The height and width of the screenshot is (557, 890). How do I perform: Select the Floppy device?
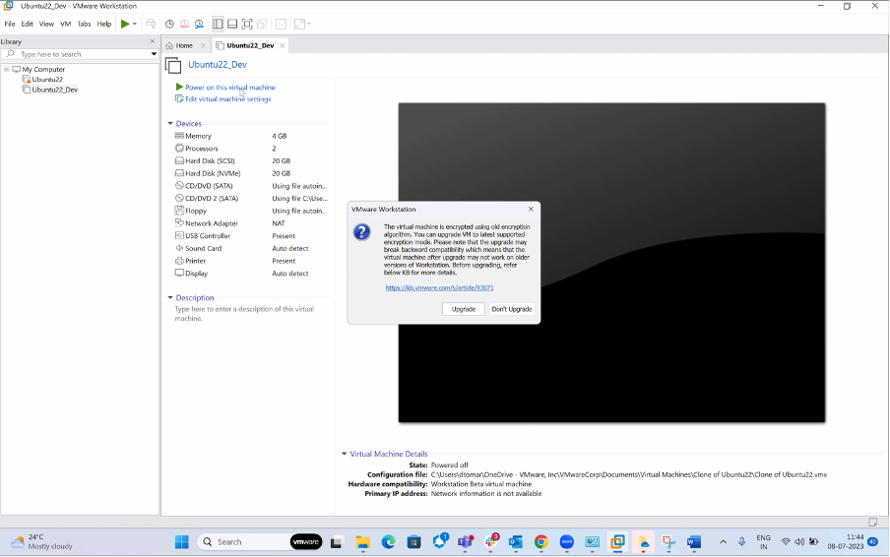click(x=251, y=211)
